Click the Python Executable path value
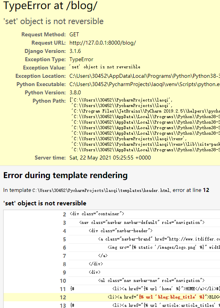Image resolution: width=220 pixels, height=308 pixels. click(x=145, y=84)
